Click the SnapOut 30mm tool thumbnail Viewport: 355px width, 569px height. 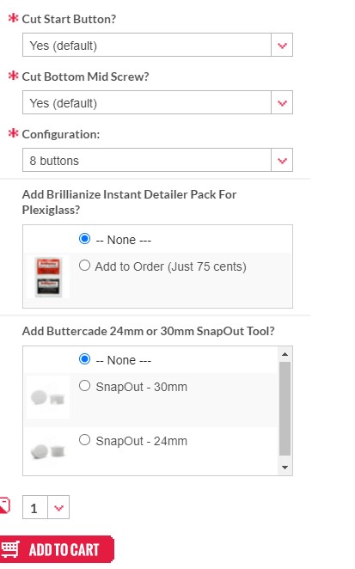point(48,397)
